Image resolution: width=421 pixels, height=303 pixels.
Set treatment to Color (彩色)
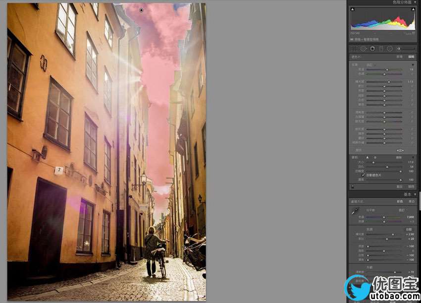400,201
